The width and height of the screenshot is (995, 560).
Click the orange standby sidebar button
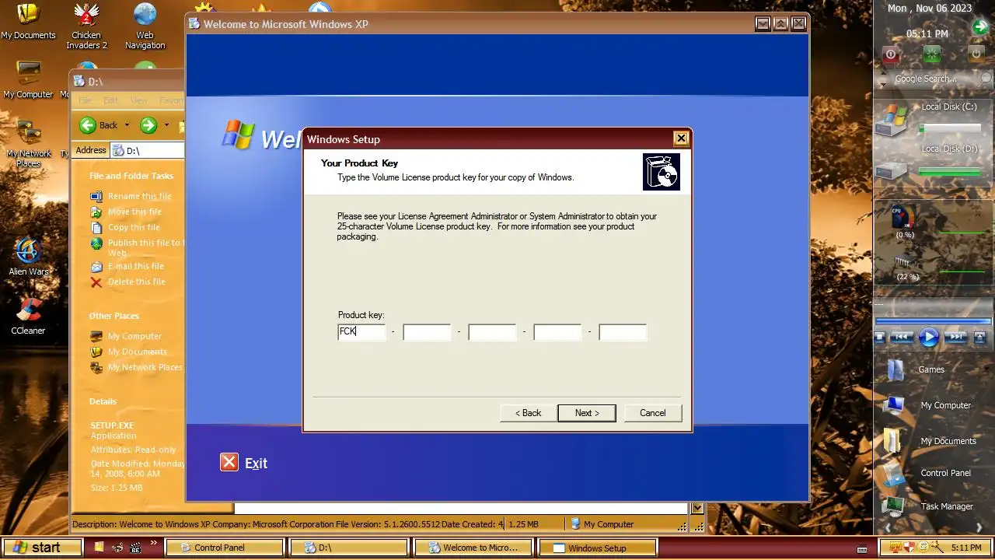tap(976, 54)
